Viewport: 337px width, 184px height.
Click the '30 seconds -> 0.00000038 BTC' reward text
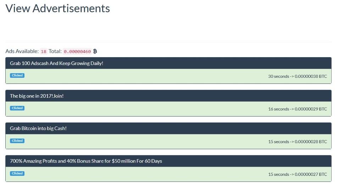[x=298, y=76]
